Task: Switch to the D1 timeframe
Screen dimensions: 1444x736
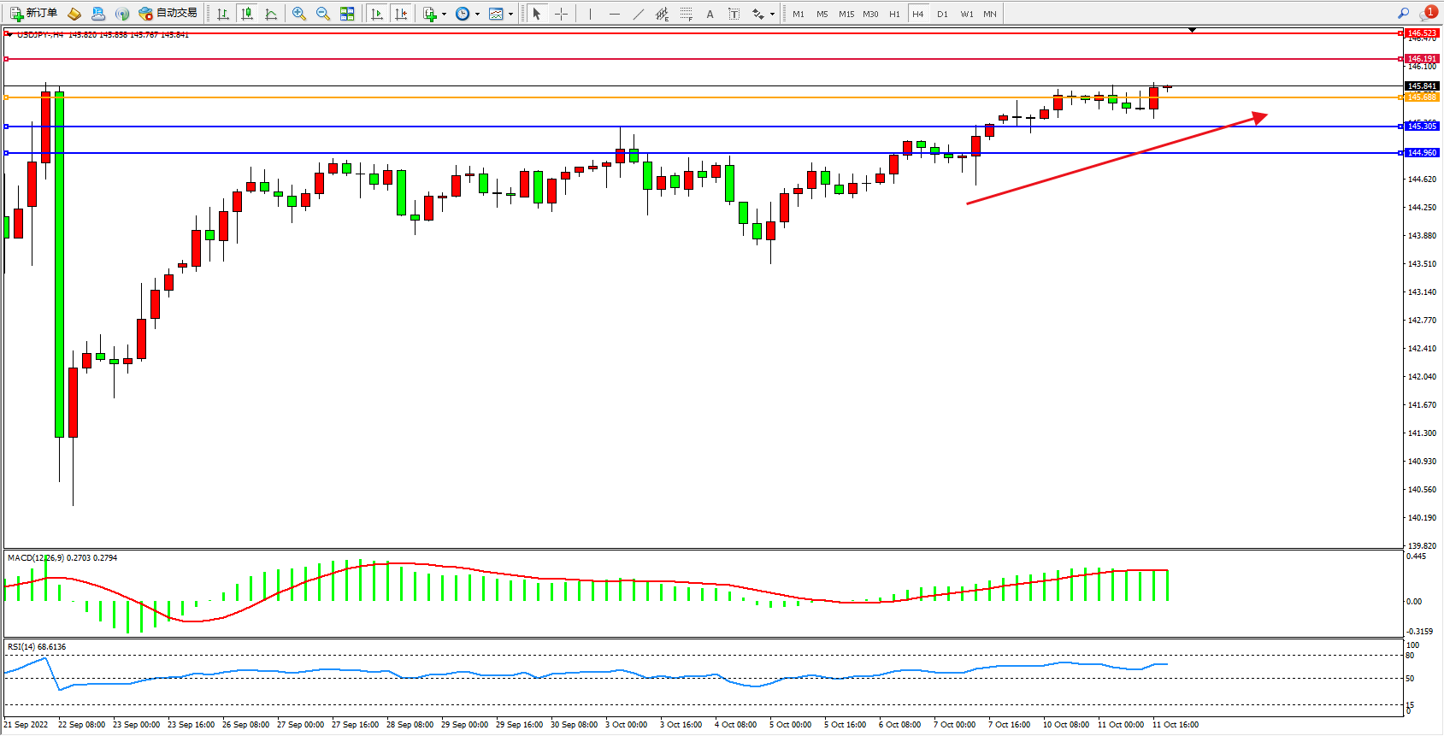Action: 942,14
